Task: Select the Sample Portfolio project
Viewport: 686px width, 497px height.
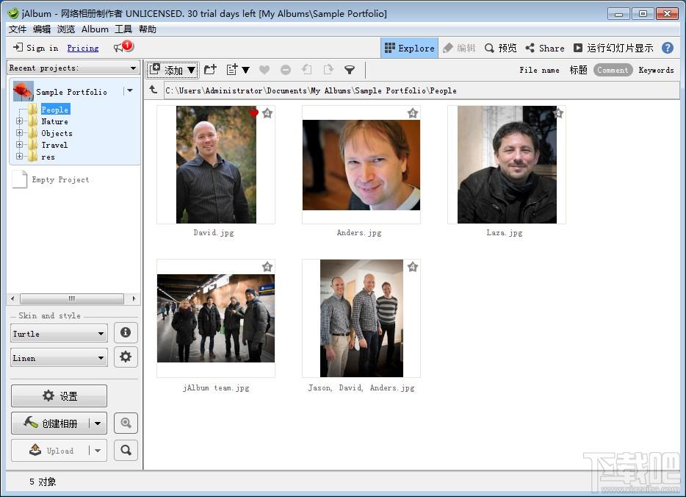Action: click(71, 92)
